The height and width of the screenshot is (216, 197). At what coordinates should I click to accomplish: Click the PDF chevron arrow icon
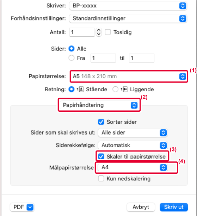tap(30, 207)
